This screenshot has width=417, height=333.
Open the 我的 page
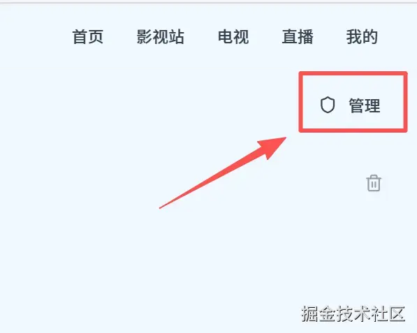tap(362, 37)
